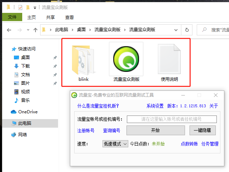Go back with the back arrow
This screenshot has width=229, height=172.
pyautogui.click(x=9, y=30)
